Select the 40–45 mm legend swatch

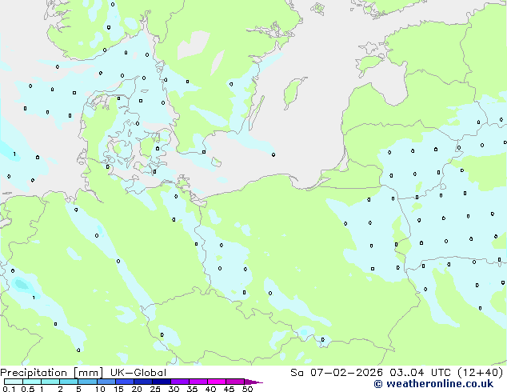[x=217, y=382]
